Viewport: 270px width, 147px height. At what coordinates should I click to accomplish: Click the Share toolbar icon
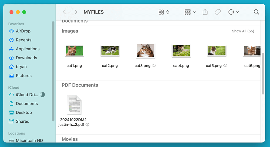tap(205, 12)
